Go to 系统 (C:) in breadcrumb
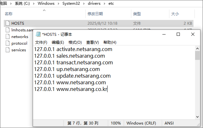The height and width of the screenshot is (128, 203). [x=22, y=3]
